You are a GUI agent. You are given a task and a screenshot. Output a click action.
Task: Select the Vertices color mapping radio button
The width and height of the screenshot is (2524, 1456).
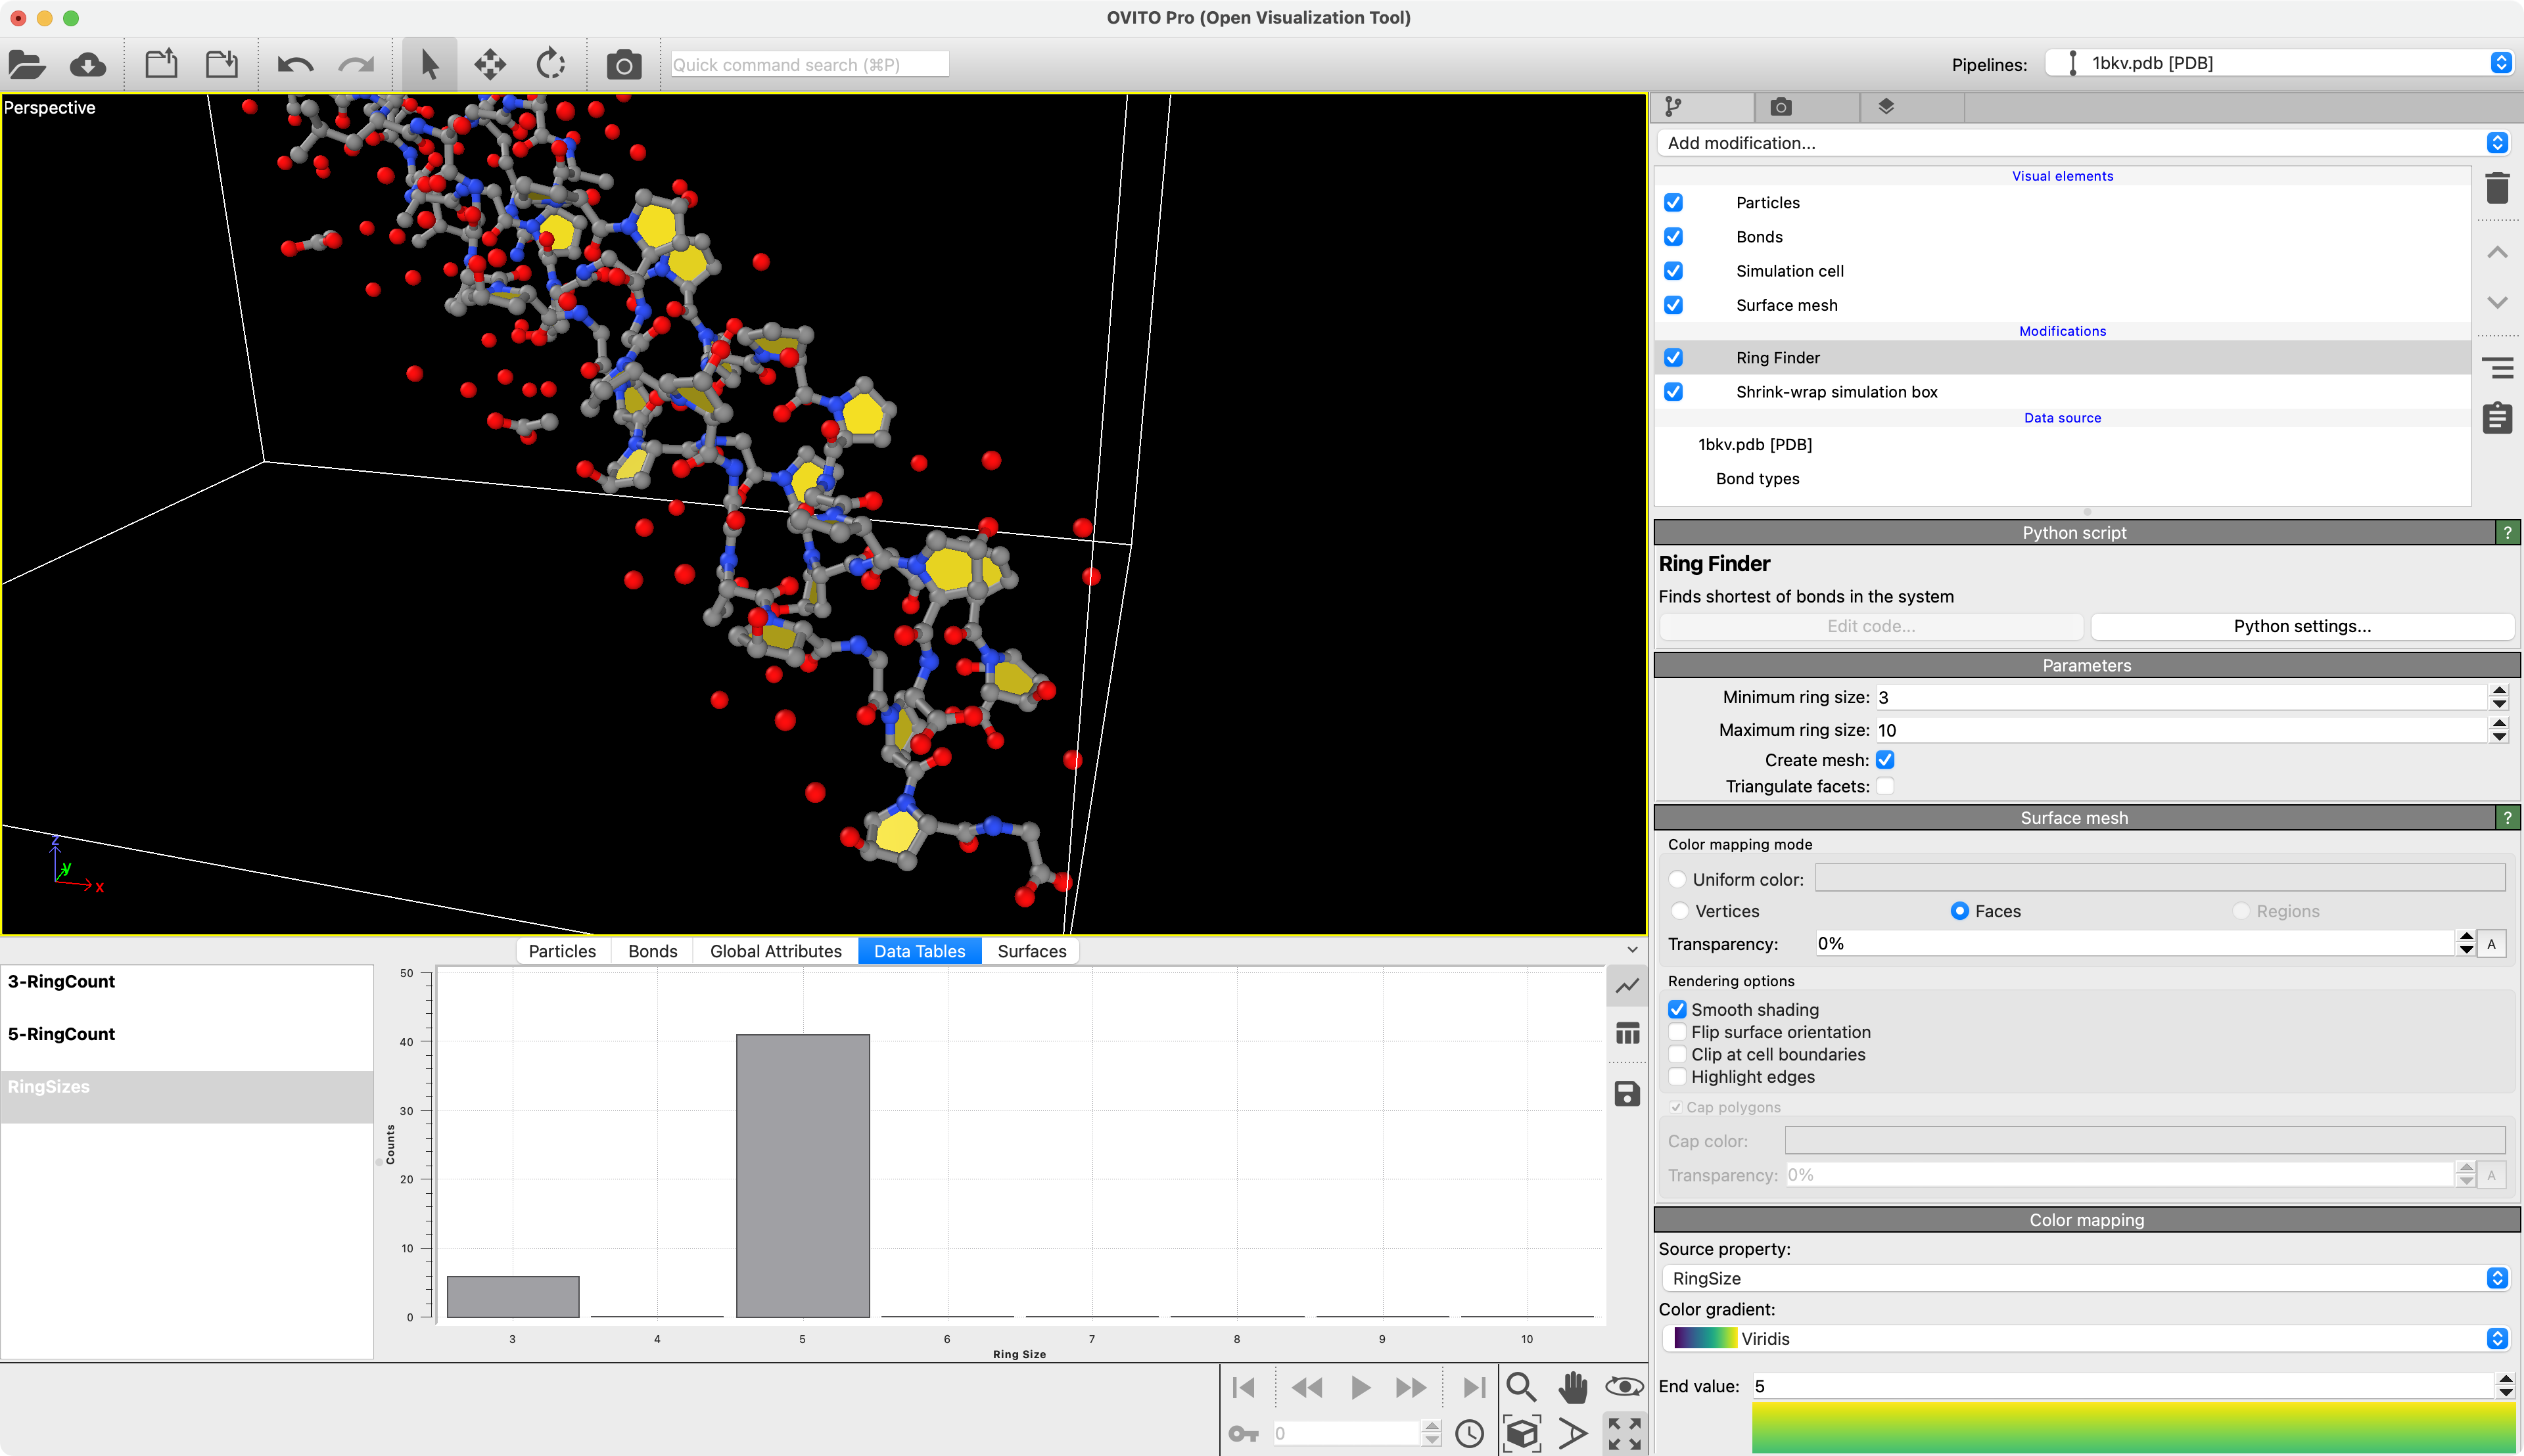tap(1681, 911)
